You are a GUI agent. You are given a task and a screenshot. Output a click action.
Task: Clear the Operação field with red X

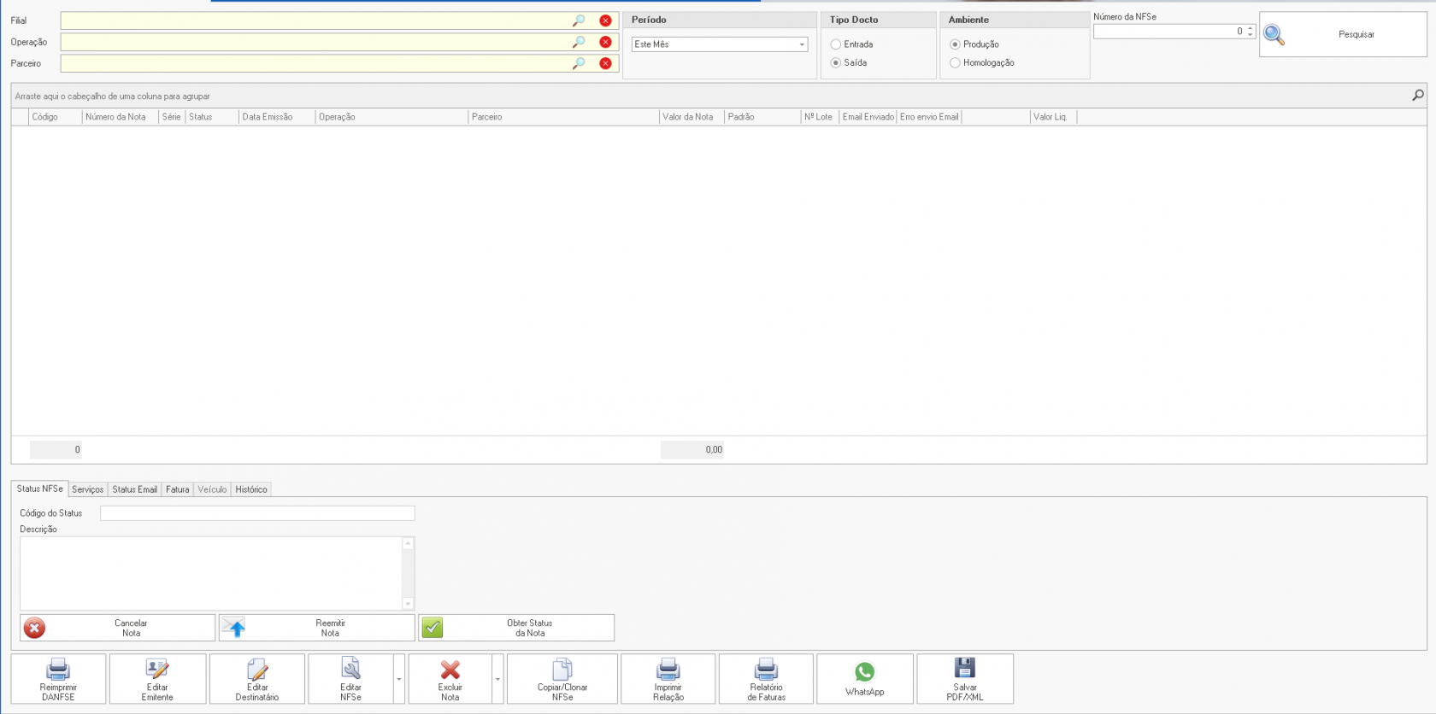[x=605, y=42]
